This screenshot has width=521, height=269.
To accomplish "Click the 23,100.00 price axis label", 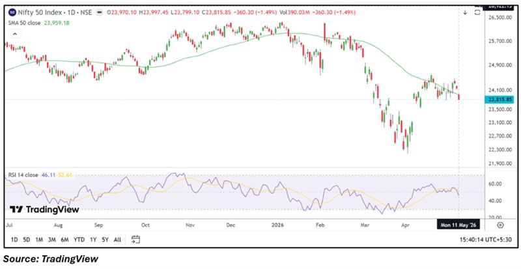I will point(501,122).
